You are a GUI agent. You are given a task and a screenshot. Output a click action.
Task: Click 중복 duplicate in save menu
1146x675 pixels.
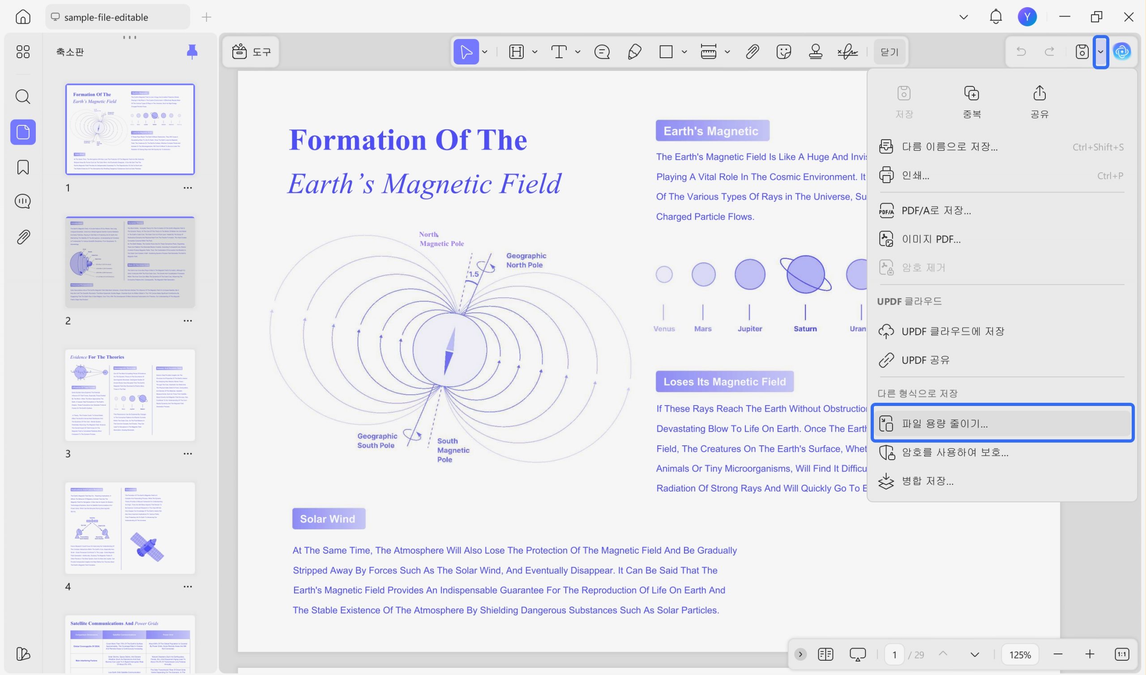point(972,102)
